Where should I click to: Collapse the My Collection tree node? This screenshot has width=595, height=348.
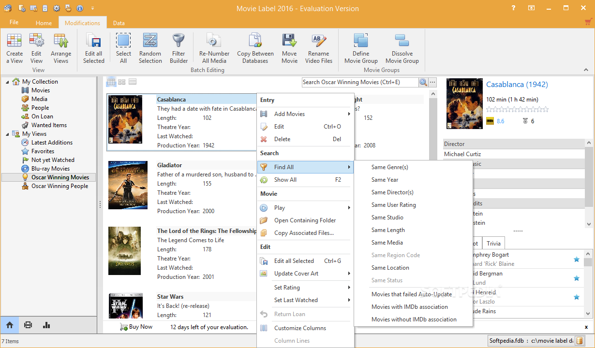click(x=7, y=82)
